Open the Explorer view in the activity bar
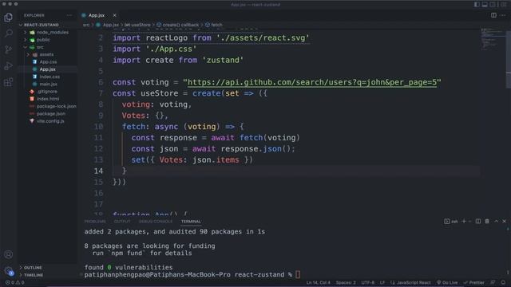The height and width of the screenshot is (287, 511). pos(9,17)
